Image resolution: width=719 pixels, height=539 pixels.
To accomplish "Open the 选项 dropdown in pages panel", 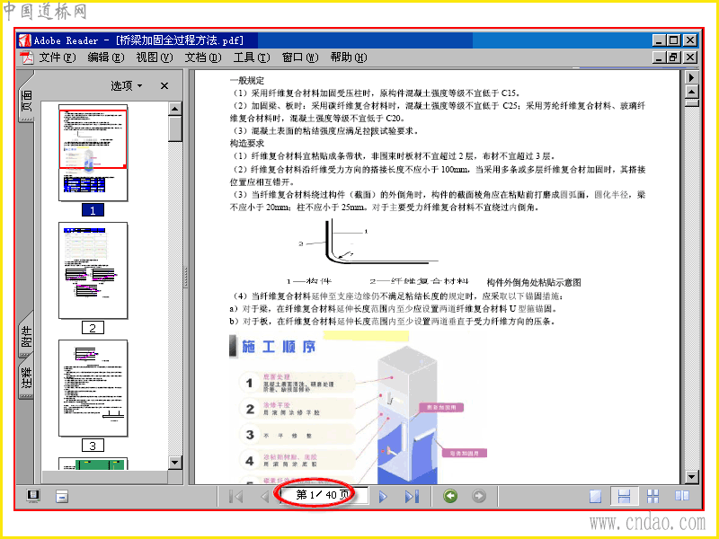I will pos(127,85).
